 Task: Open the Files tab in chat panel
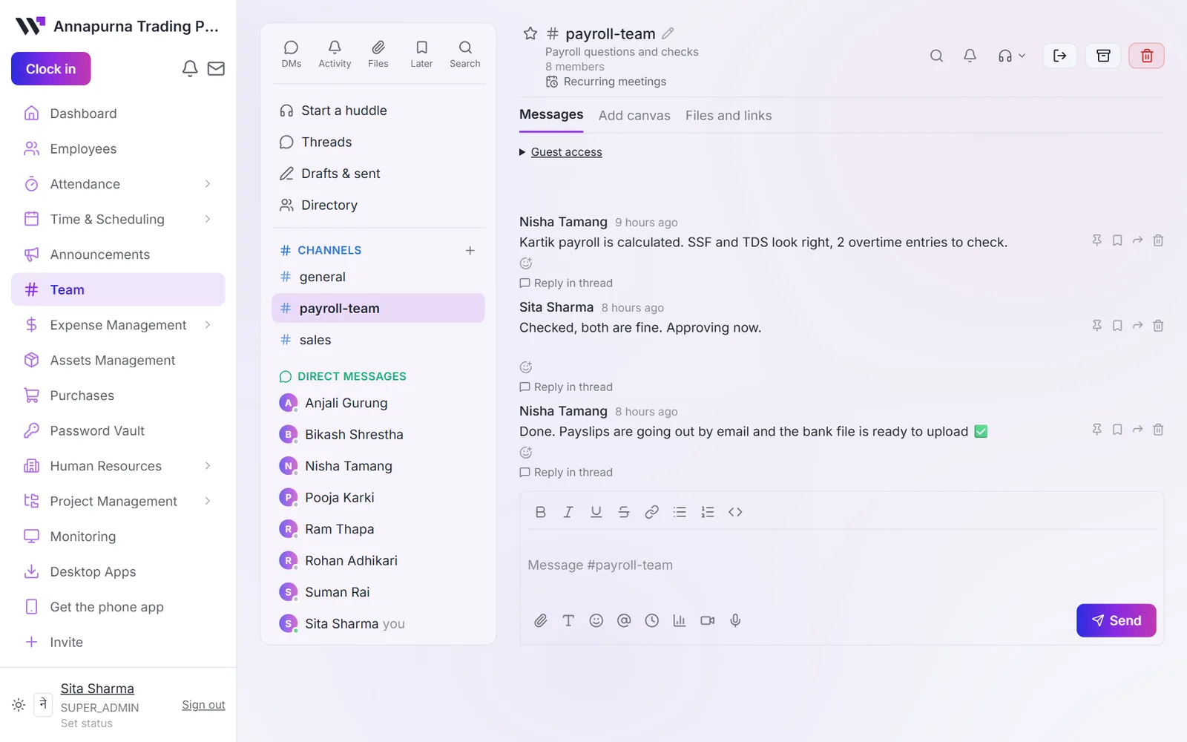point(378,54)
